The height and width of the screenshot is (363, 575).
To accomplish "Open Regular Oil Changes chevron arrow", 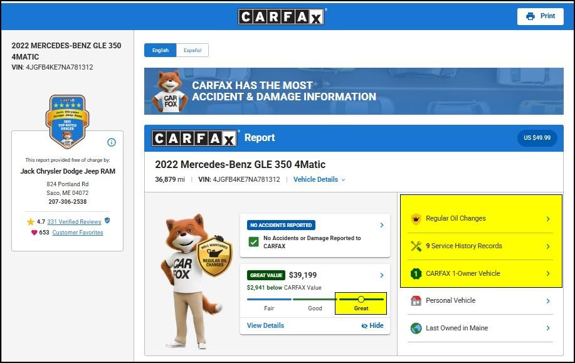I will tap(548, 219).
